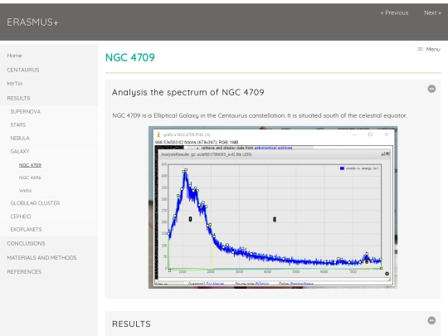Select CEPHEID in the sidebar
Image resolution: width=448 pixels, height=336 pixels.
(x=21, y=217)
